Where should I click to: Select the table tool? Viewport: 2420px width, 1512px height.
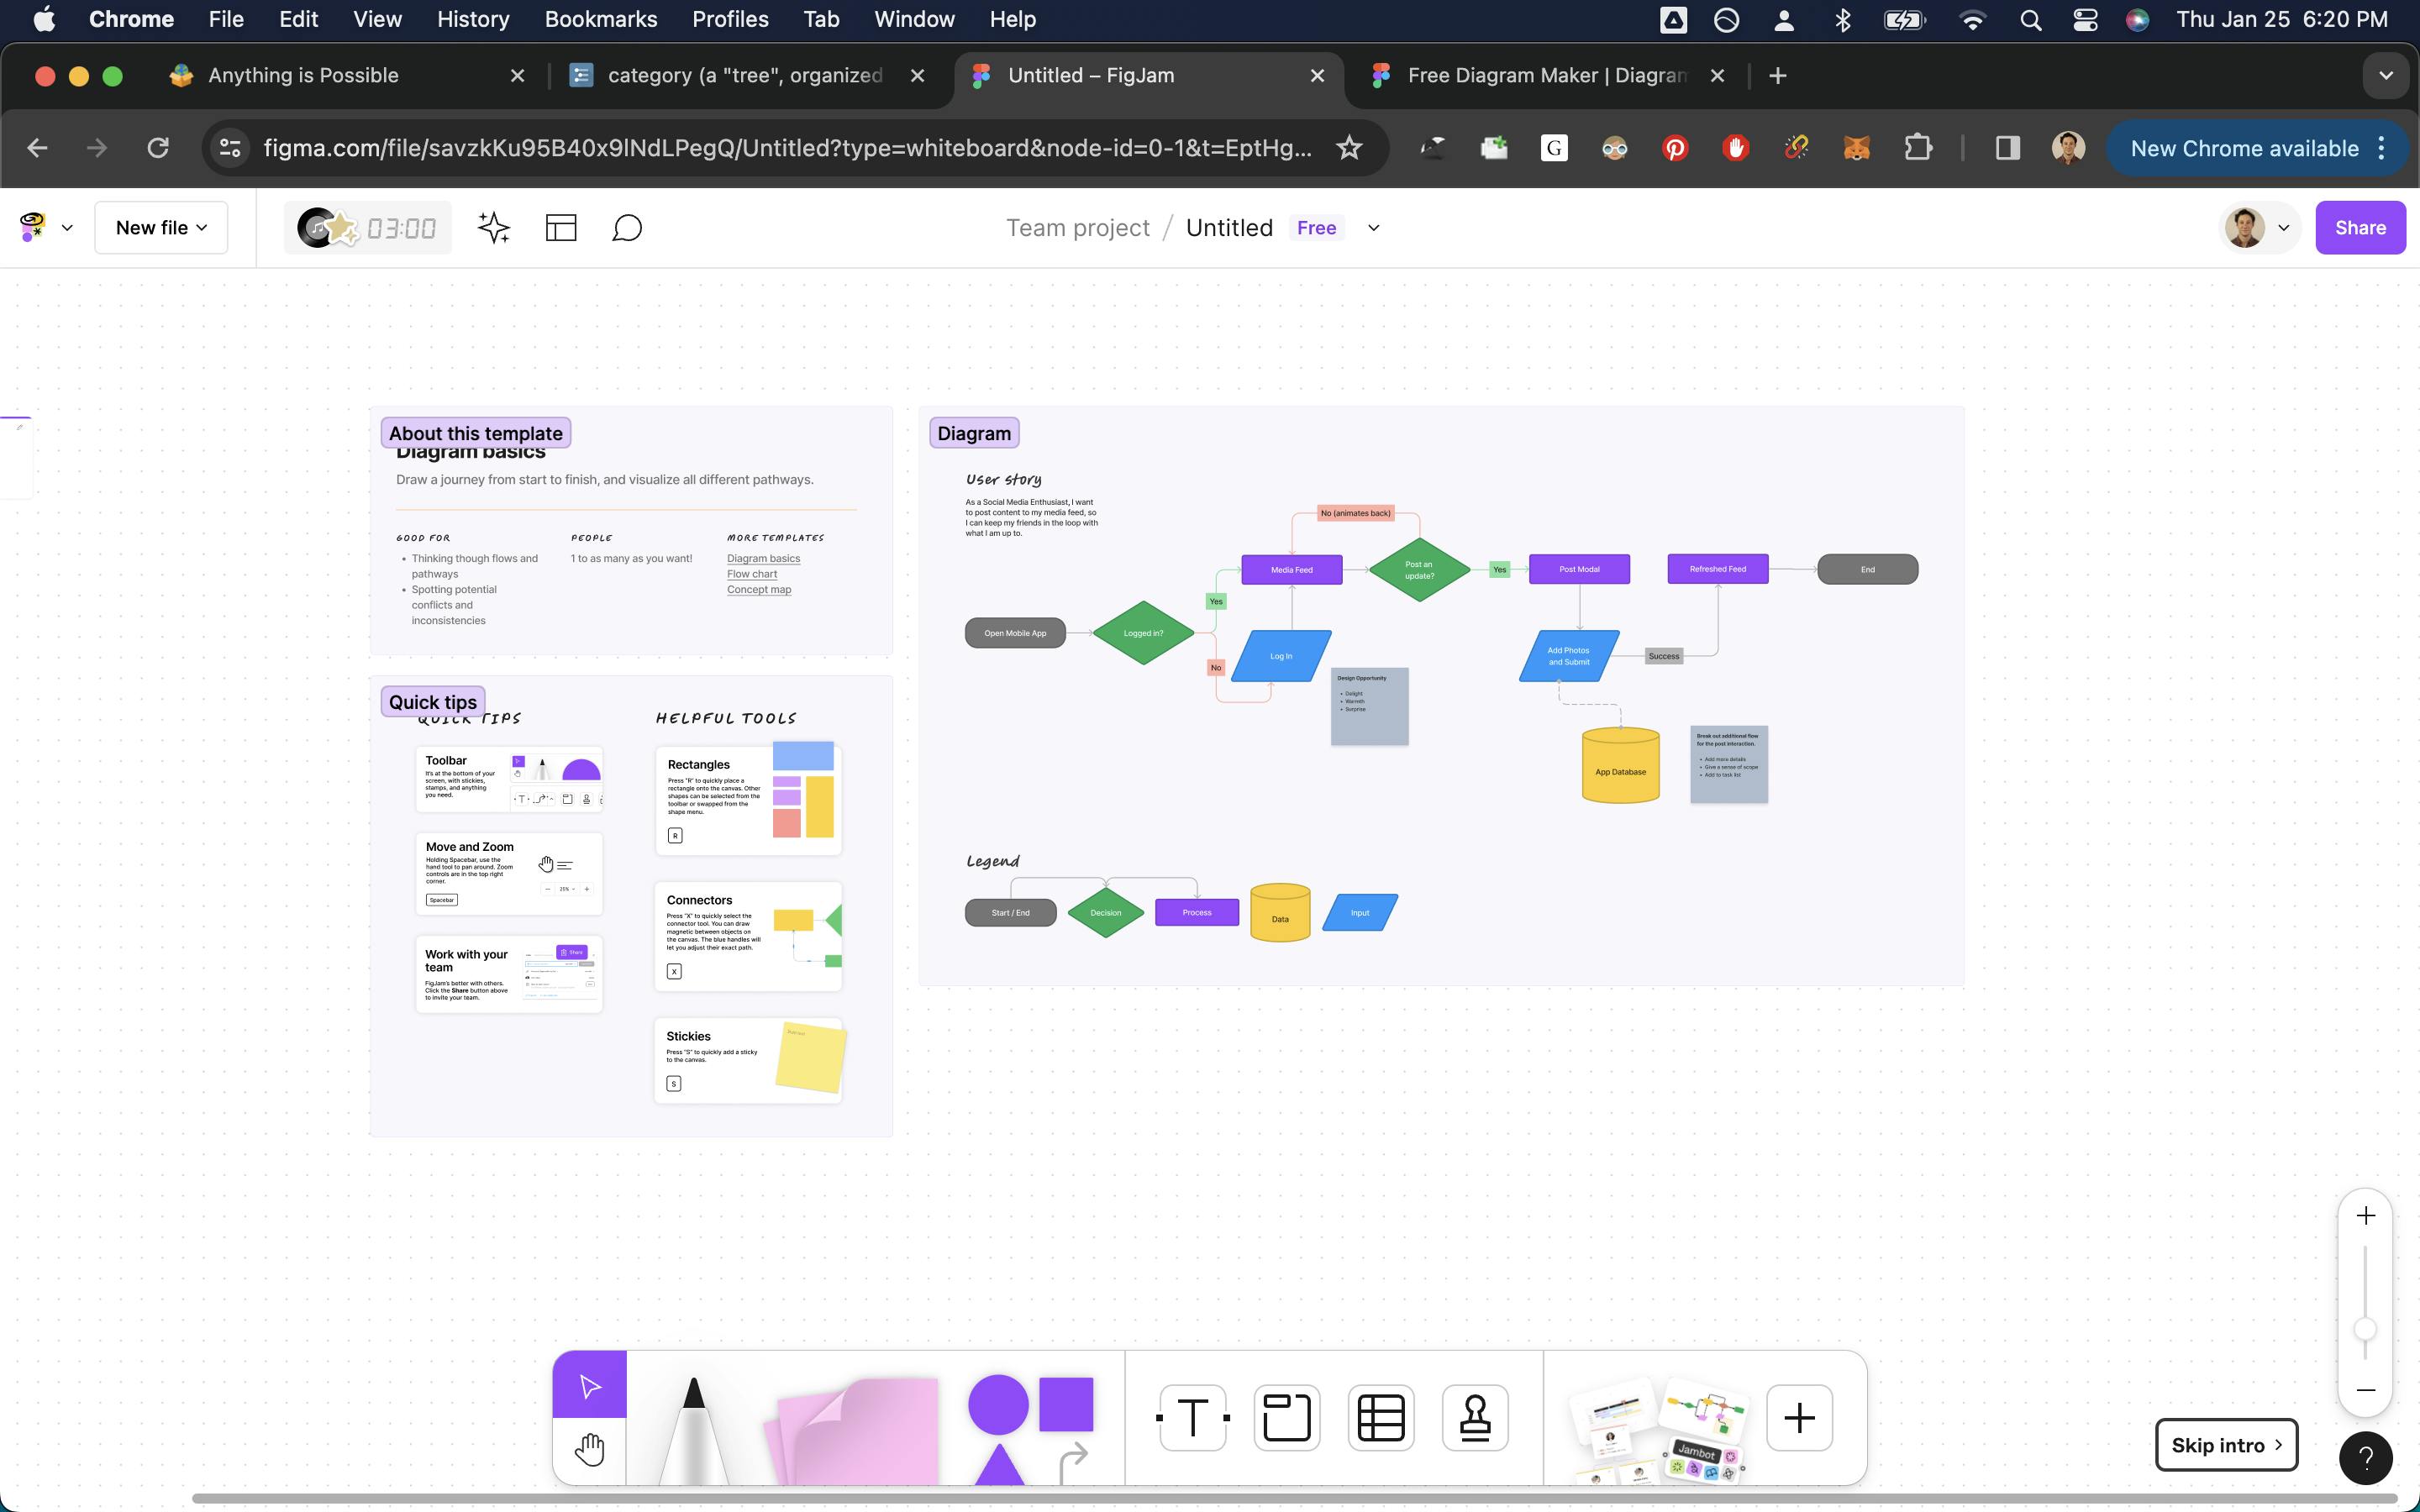[1380, 1416]
